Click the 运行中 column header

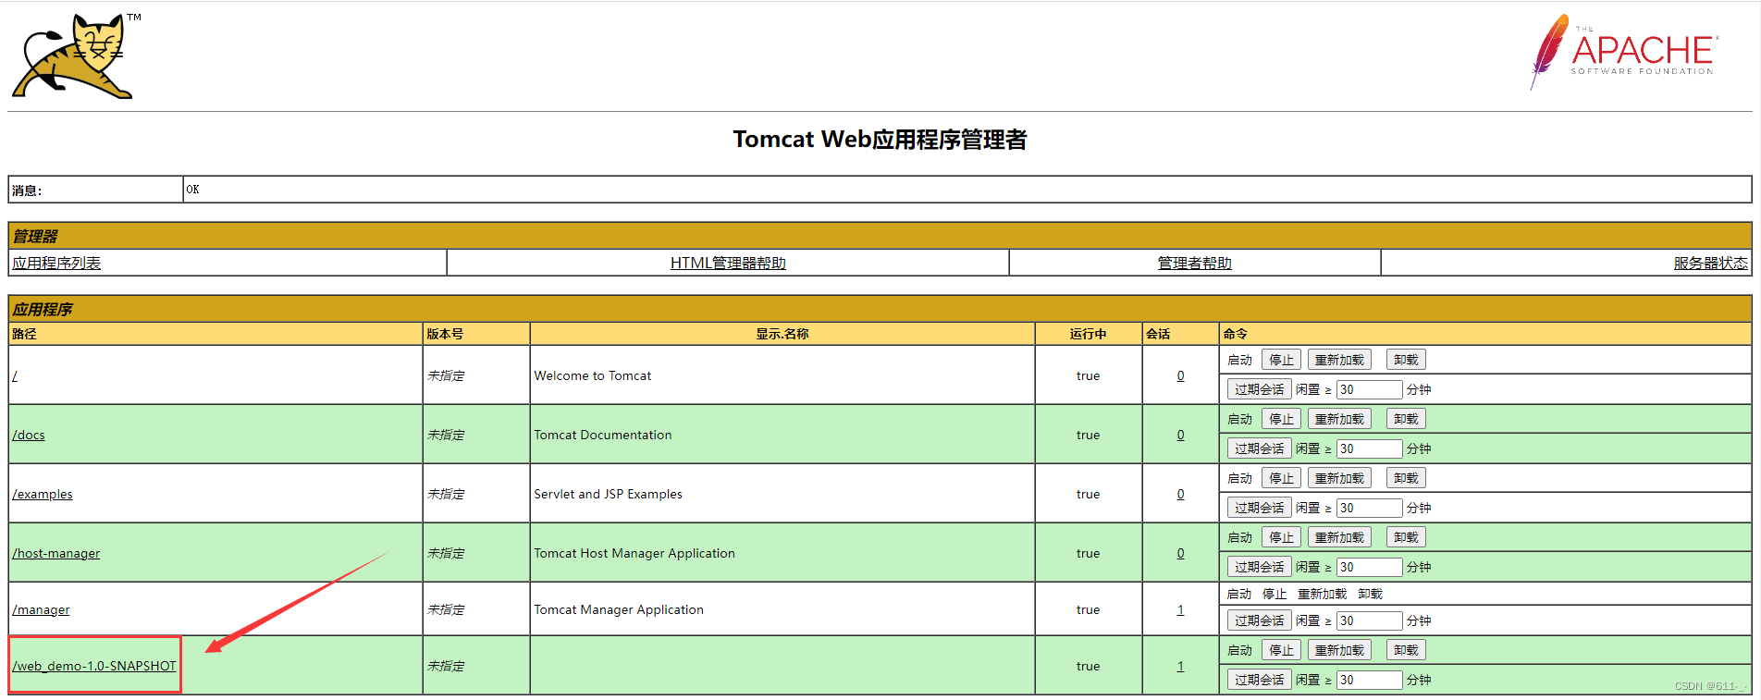[1088, 334]
